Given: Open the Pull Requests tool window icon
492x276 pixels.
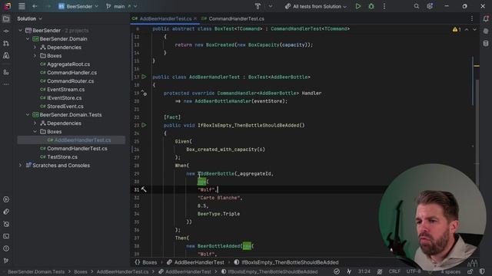Looking at the screenshot, I should [x=6, y=44].
